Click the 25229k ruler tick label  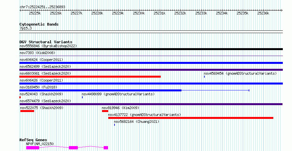coord(118,13)
